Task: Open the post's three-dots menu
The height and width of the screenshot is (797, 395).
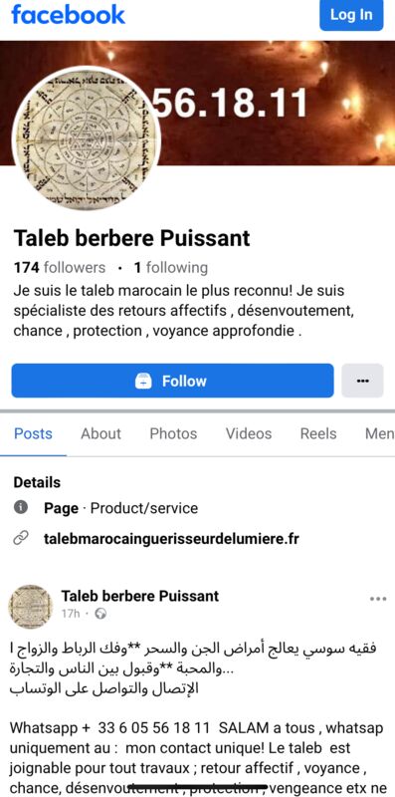Action: [x=378, y=600]
